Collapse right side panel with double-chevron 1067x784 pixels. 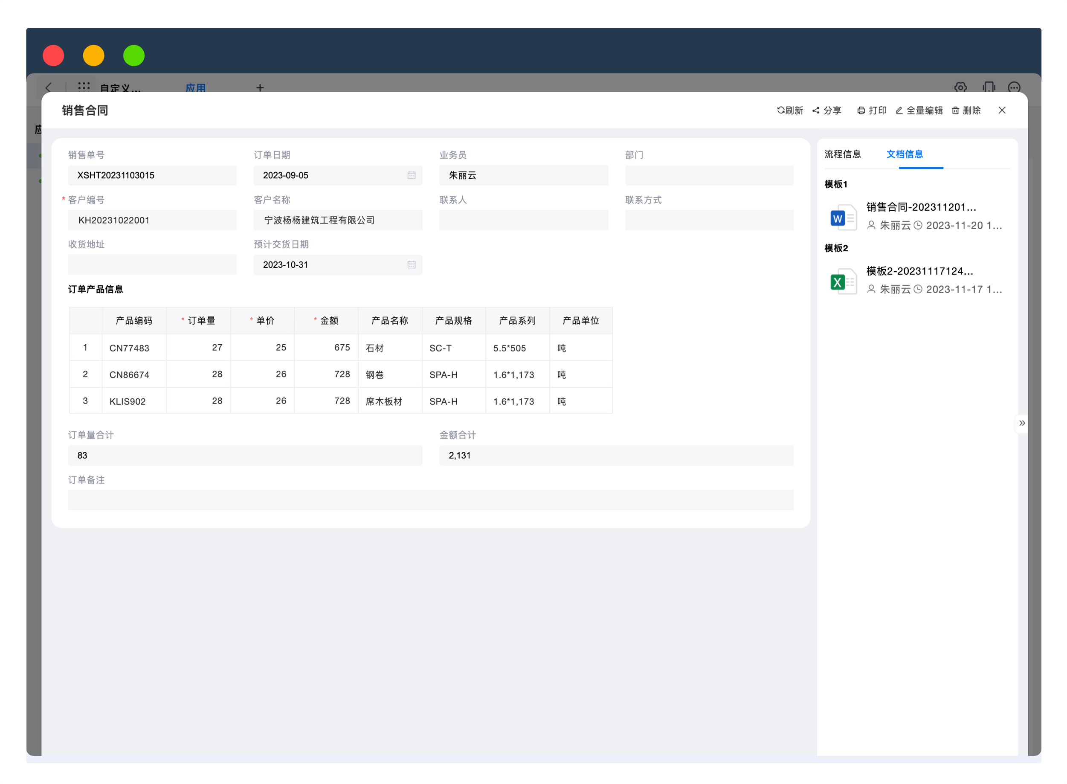(1021, 423)
